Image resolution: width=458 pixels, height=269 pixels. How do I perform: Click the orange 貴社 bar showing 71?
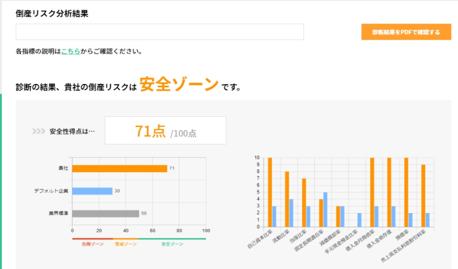[119, 168]
